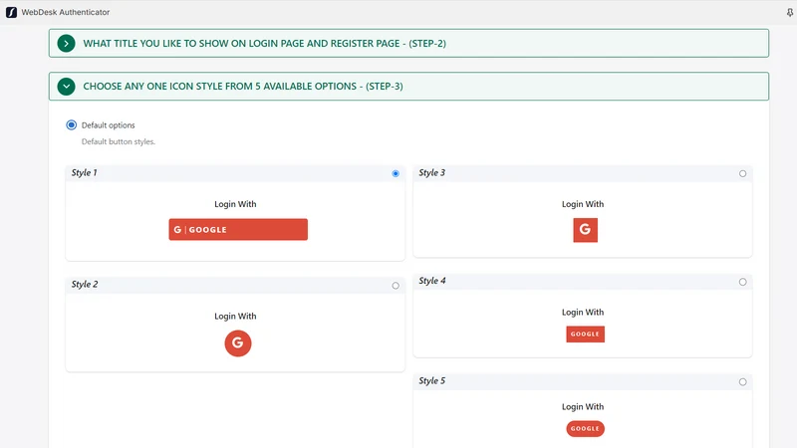Click the Style 4 card label
Viewport: 797px width, 448px height.
[x=432, y=281]
